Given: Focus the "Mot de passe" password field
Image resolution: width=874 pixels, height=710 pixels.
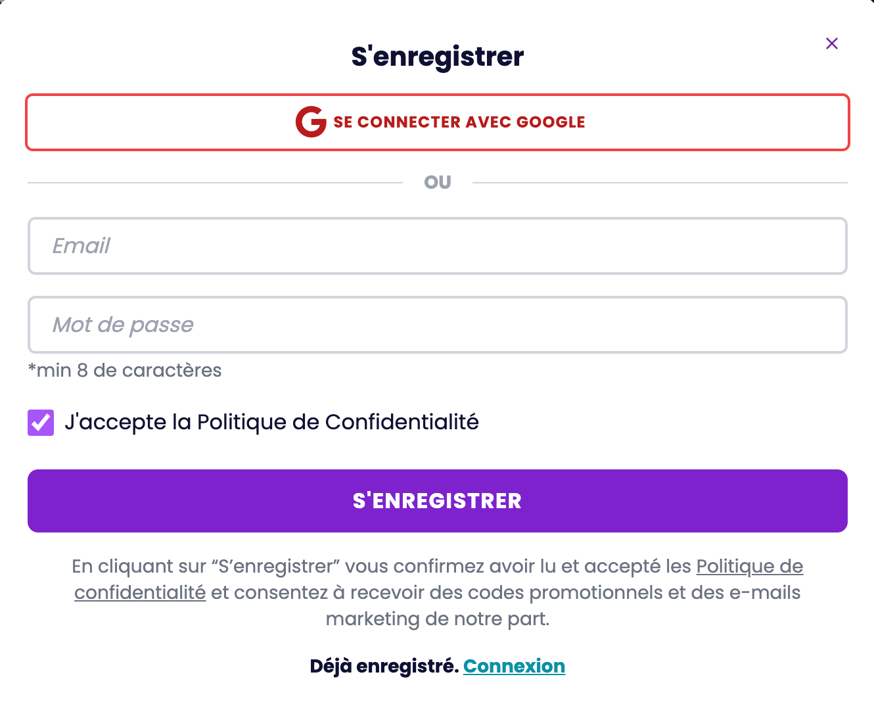Looking at the screenshot, I should click(x=438, y=325).
